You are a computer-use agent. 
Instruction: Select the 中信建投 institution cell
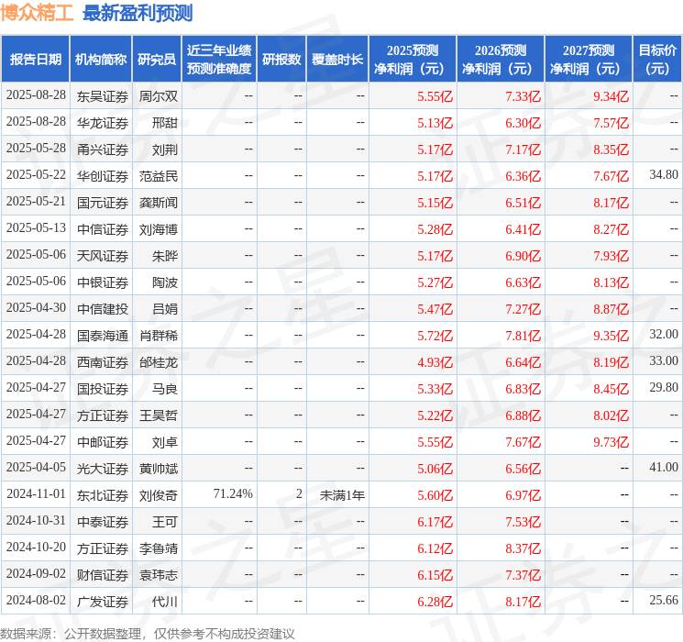[x=103, y=309]
